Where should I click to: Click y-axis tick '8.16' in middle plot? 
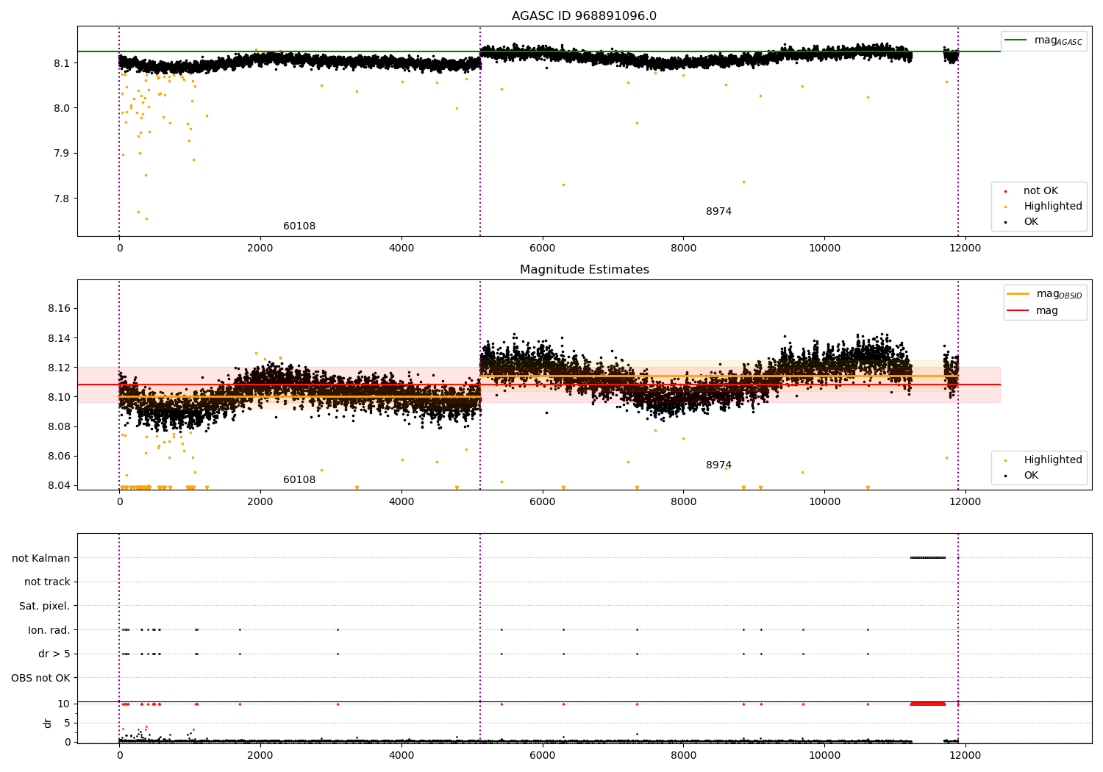[x=59, y=309]
